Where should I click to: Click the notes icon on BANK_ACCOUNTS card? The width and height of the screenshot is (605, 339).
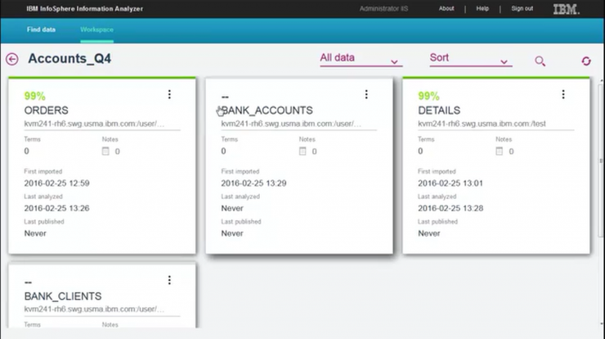tap(302, 151)
